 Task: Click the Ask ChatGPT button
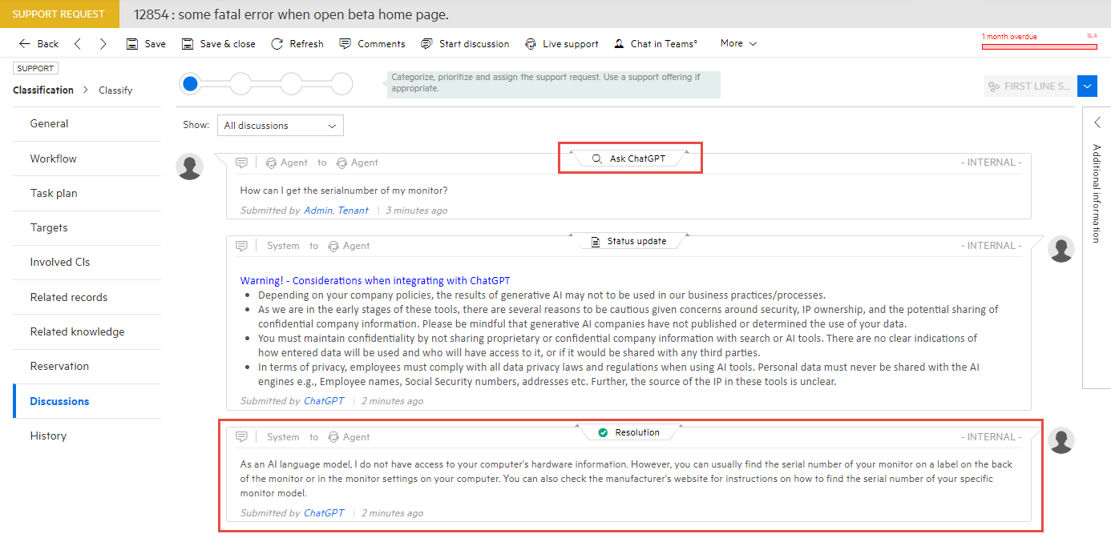click(x=630, y=158)
